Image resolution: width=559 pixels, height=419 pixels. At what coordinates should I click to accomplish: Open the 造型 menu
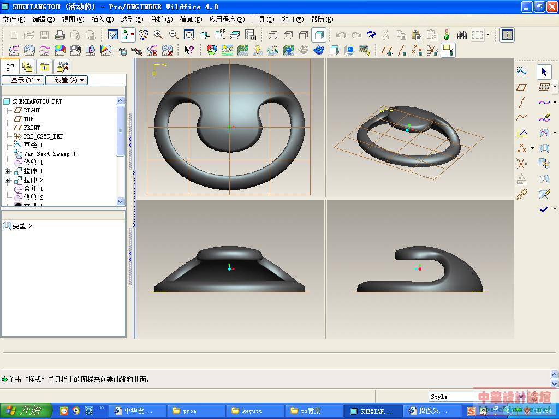[132, 20]
